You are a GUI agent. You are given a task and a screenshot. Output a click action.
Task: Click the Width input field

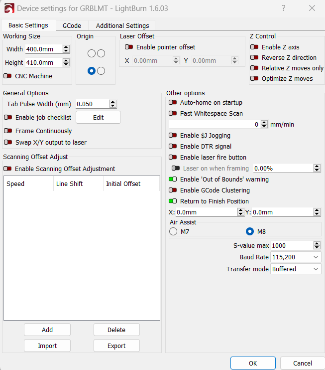[x=44, y=49]
